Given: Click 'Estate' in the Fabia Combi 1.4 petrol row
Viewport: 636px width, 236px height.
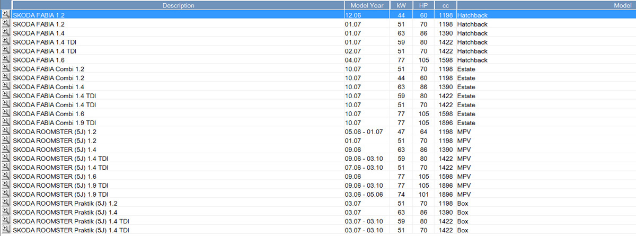Looking at the screenshot, I should coord(466,87).
